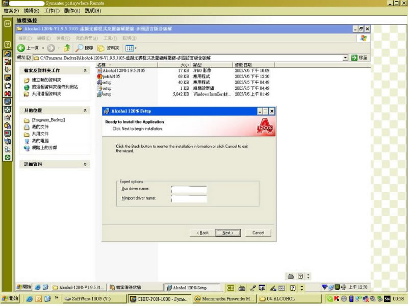Collapse the 其他位置 panel
Viewport: 408px width, 306px height.
point(85,111)
